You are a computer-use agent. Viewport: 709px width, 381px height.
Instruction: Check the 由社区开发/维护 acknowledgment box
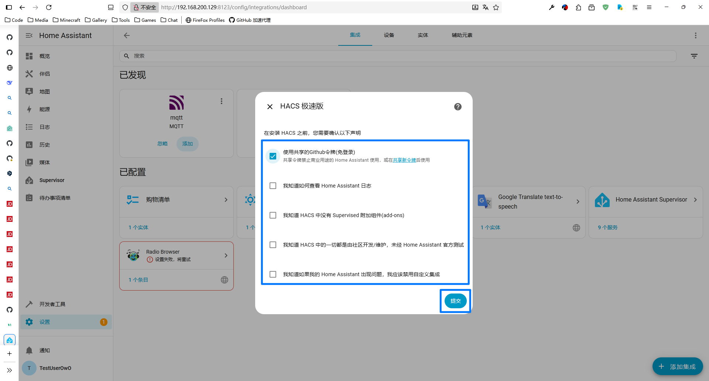273,245
